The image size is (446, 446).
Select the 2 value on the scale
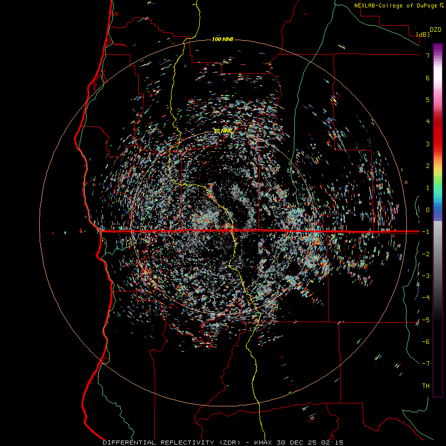428,166
